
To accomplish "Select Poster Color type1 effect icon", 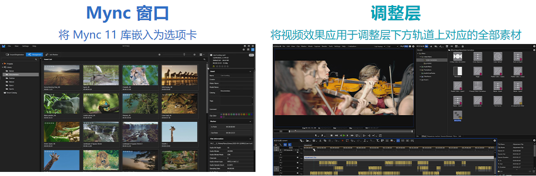I will tap(498, 71).
